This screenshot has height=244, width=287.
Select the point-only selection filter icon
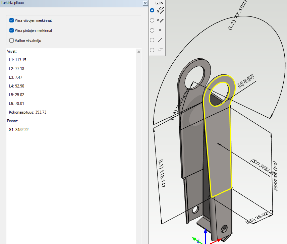tap(160, 30)
